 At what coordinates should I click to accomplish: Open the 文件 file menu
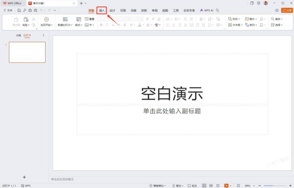point(8,10)
